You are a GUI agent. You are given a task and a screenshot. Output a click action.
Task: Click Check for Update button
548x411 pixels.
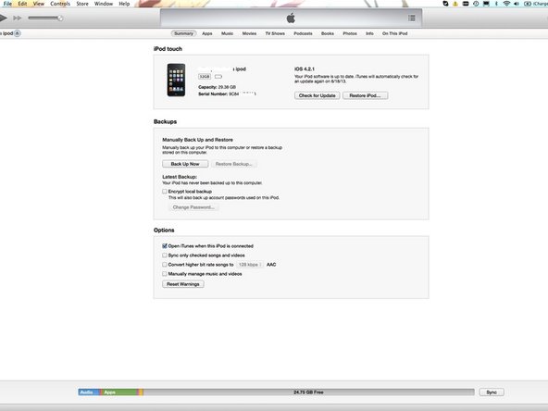click(x=317, y=95)
